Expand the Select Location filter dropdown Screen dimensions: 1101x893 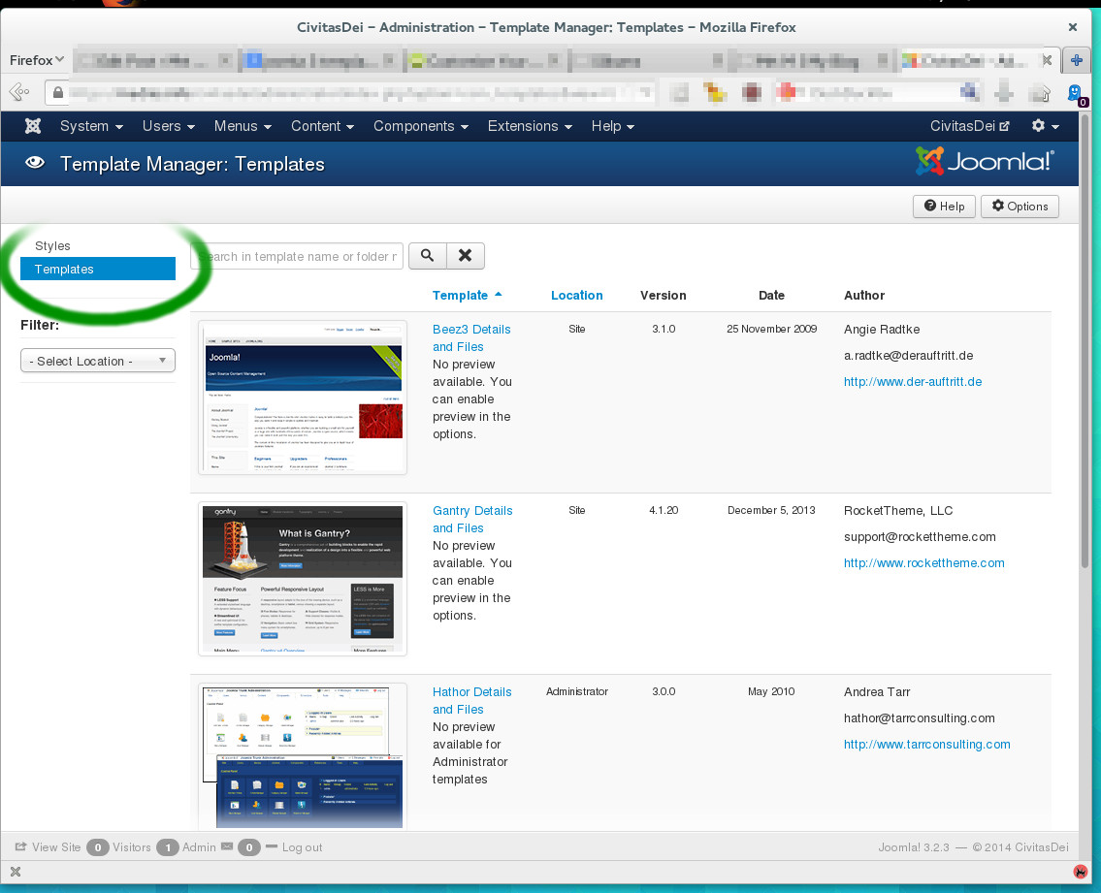click(98, 361)
